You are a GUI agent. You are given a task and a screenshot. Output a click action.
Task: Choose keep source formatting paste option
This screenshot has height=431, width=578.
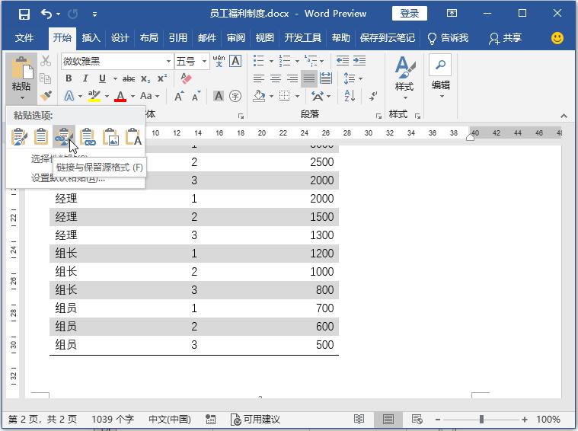[19, 136]
